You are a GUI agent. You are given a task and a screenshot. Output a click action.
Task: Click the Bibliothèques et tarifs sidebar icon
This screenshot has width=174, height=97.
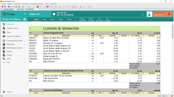tap(4, 48)
